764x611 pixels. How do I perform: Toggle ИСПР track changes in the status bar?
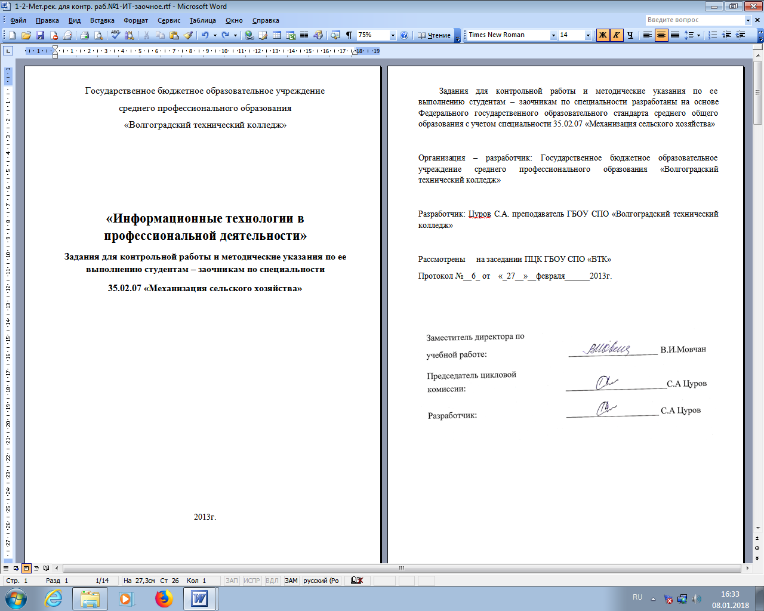(x=252, y=581)
